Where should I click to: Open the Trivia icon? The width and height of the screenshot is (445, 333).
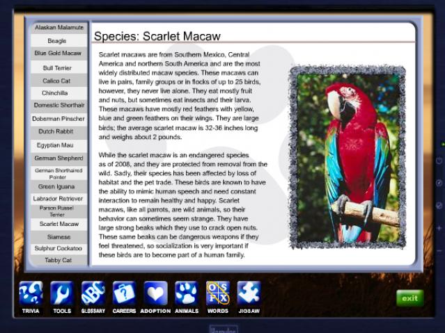pos(31,293)
